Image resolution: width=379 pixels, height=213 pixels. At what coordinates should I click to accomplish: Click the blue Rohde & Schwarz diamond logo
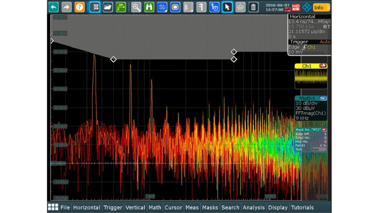point(307,7)
